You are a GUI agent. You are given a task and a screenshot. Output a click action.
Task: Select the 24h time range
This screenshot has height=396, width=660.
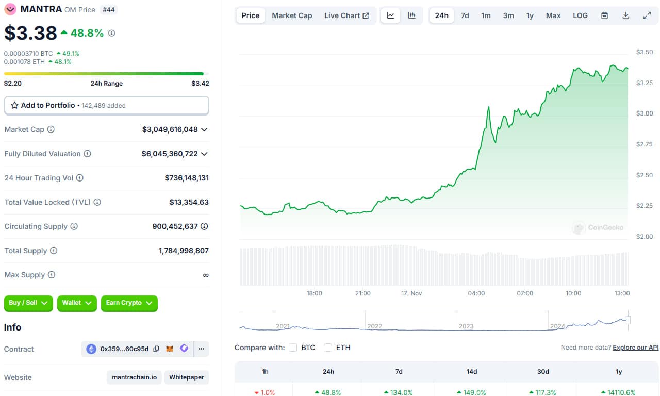442,15
